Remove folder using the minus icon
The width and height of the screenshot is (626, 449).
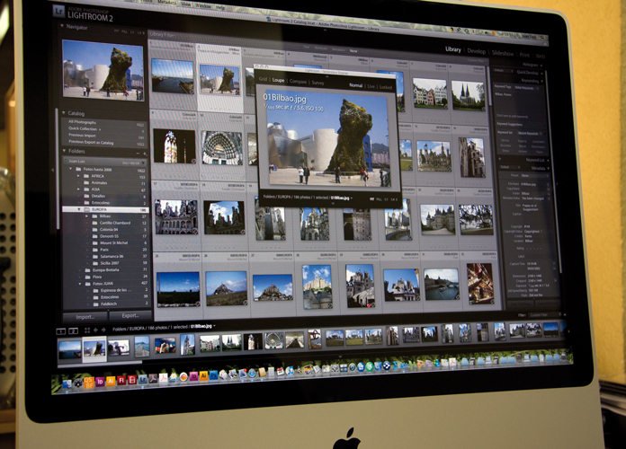(x=138, y=154)
